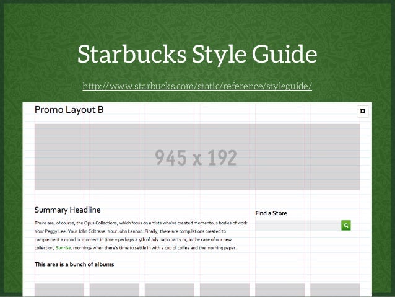Screen dimensions: 395x297
Task: Click the Find a Store label
Action: tap(271, 213)
